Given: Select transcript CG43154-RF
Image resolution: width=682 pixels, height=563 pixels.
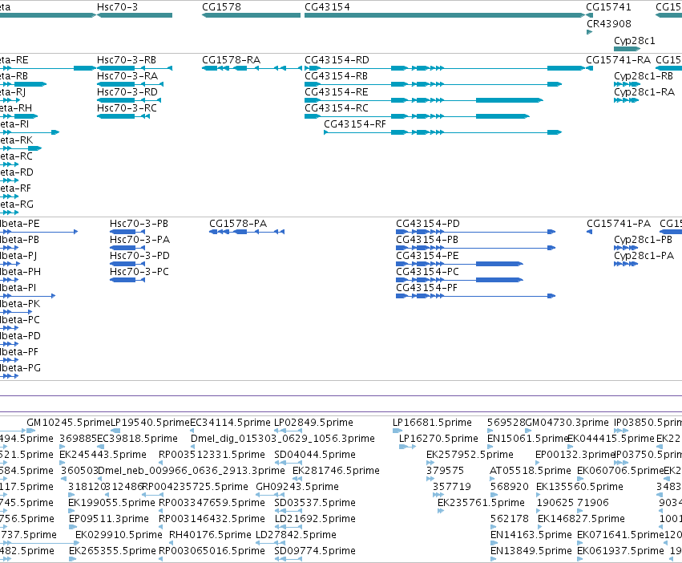Looking at the screenshot, I should pos(442,132).
